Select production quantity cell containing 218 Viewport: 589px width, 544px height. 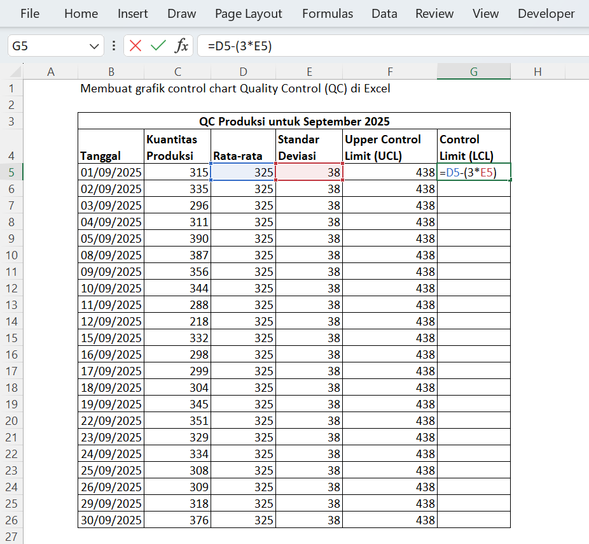(177, 321)
